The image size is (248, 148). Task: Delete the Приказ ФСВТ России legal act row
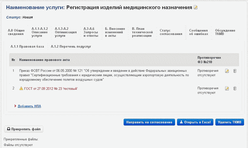point(235,71)
